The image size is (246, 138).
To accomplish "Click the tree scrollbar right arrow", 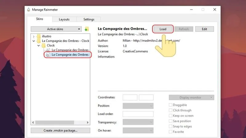I will (x=88, y=122).
